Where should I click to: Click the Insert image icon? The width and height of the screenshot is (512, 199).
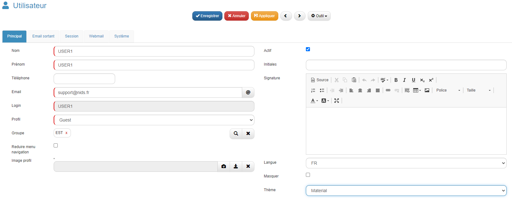tap(427, 90)
